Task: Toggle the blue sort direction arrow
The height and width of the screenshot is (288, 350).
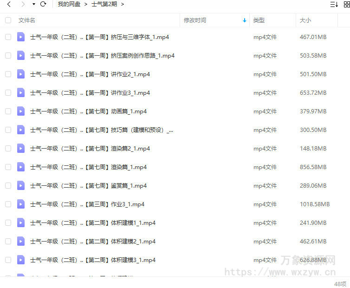Action: pos(245,20)
